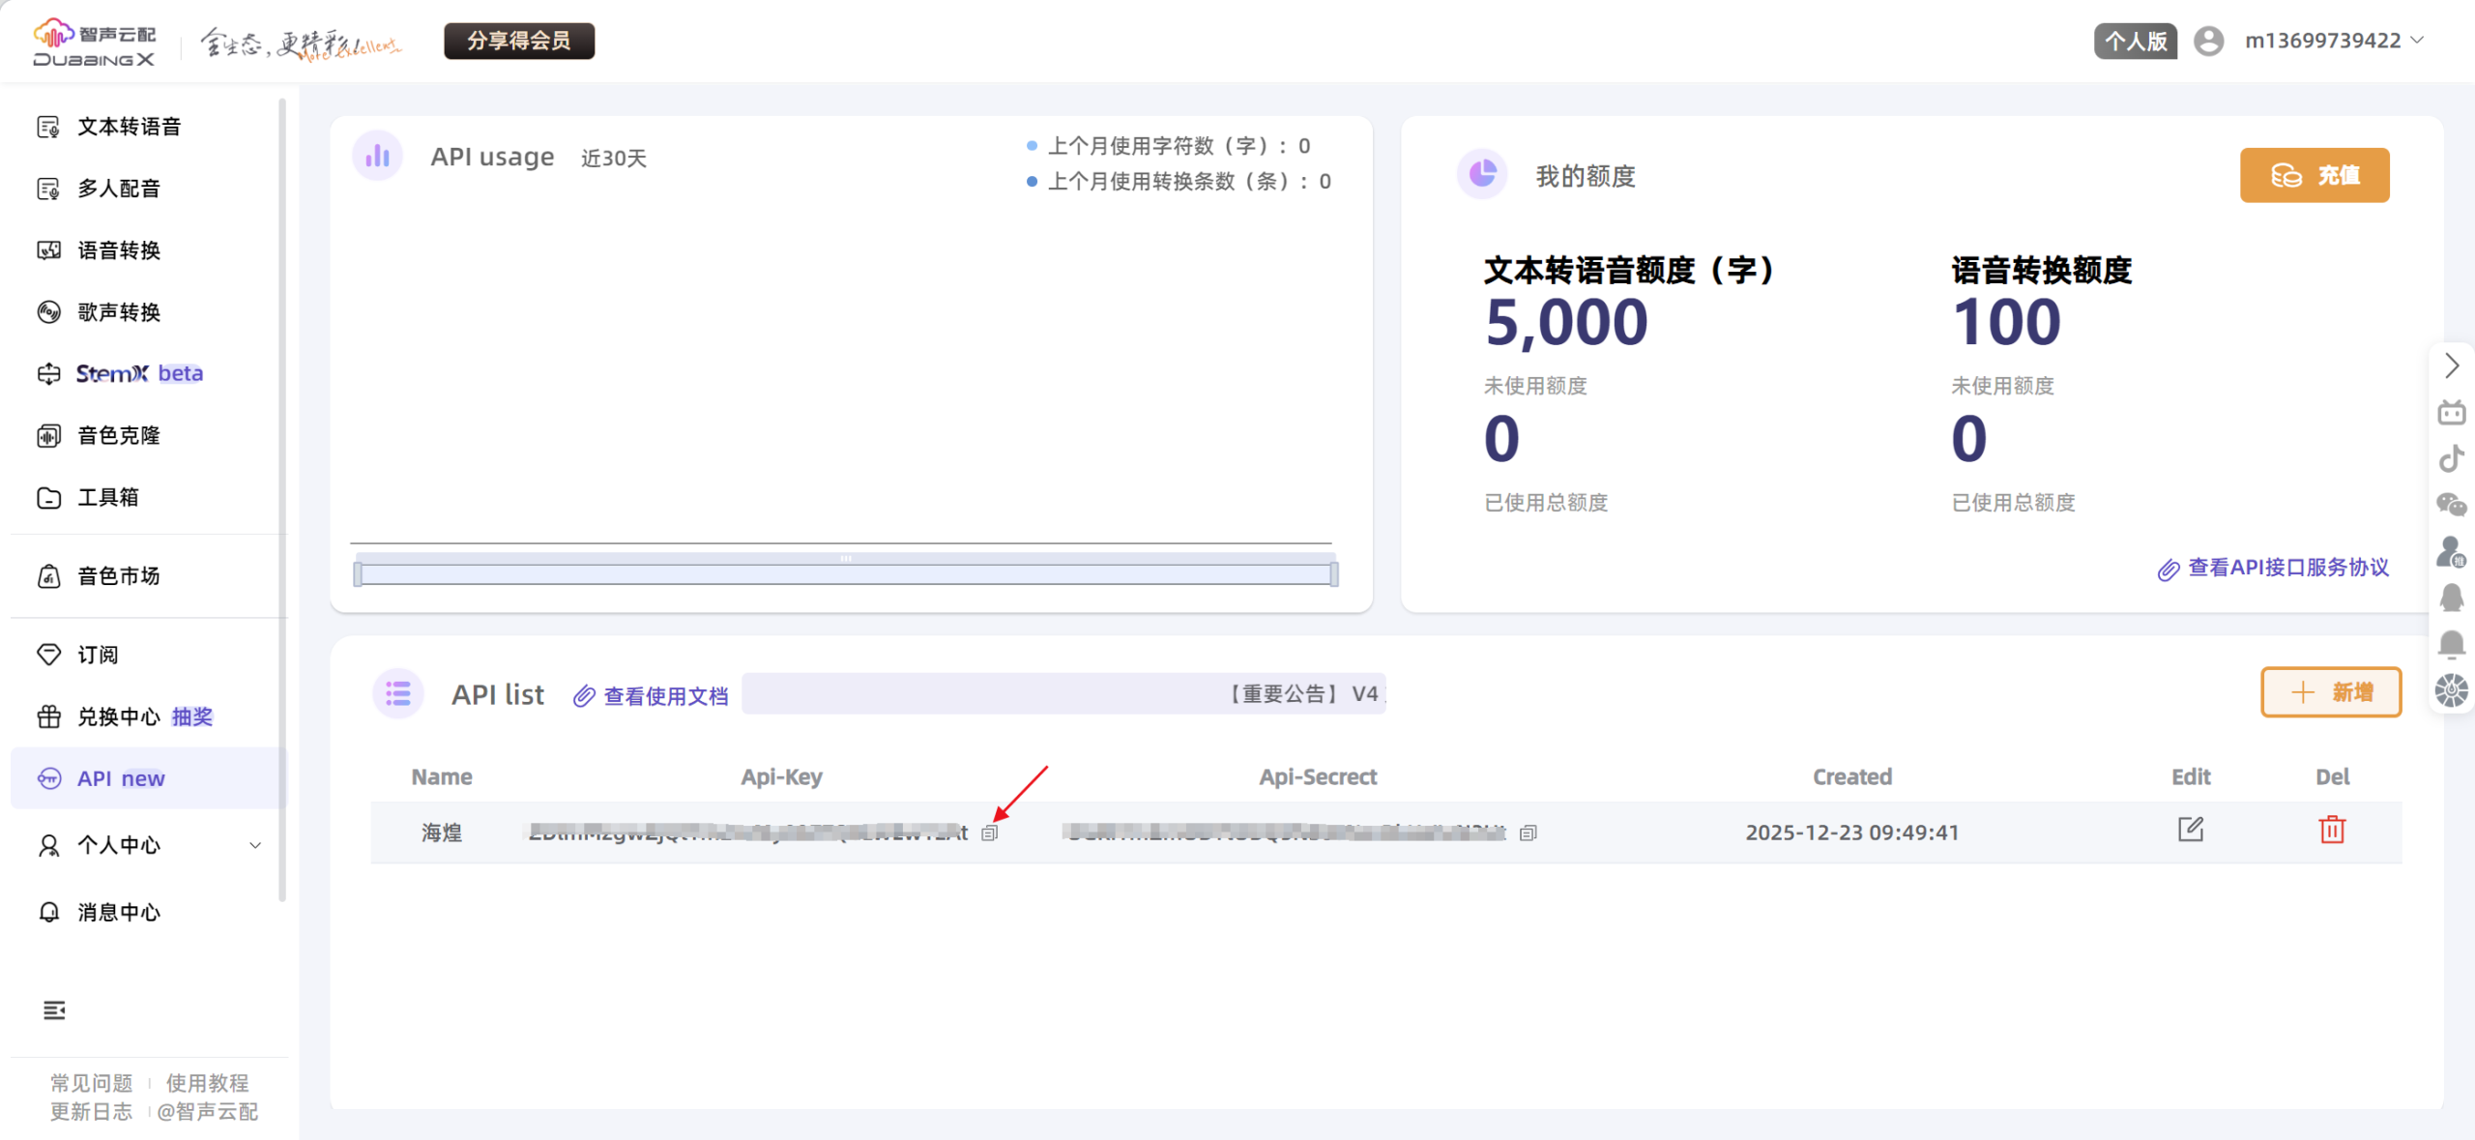The width and height of the screenshot is (2475, 1140).
Task: Click the 充值 recharge button
Action: tap(2315, 175)
